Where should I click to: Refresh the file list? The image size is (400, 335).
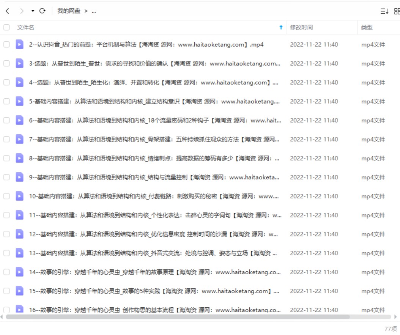[x=43, y=11]
